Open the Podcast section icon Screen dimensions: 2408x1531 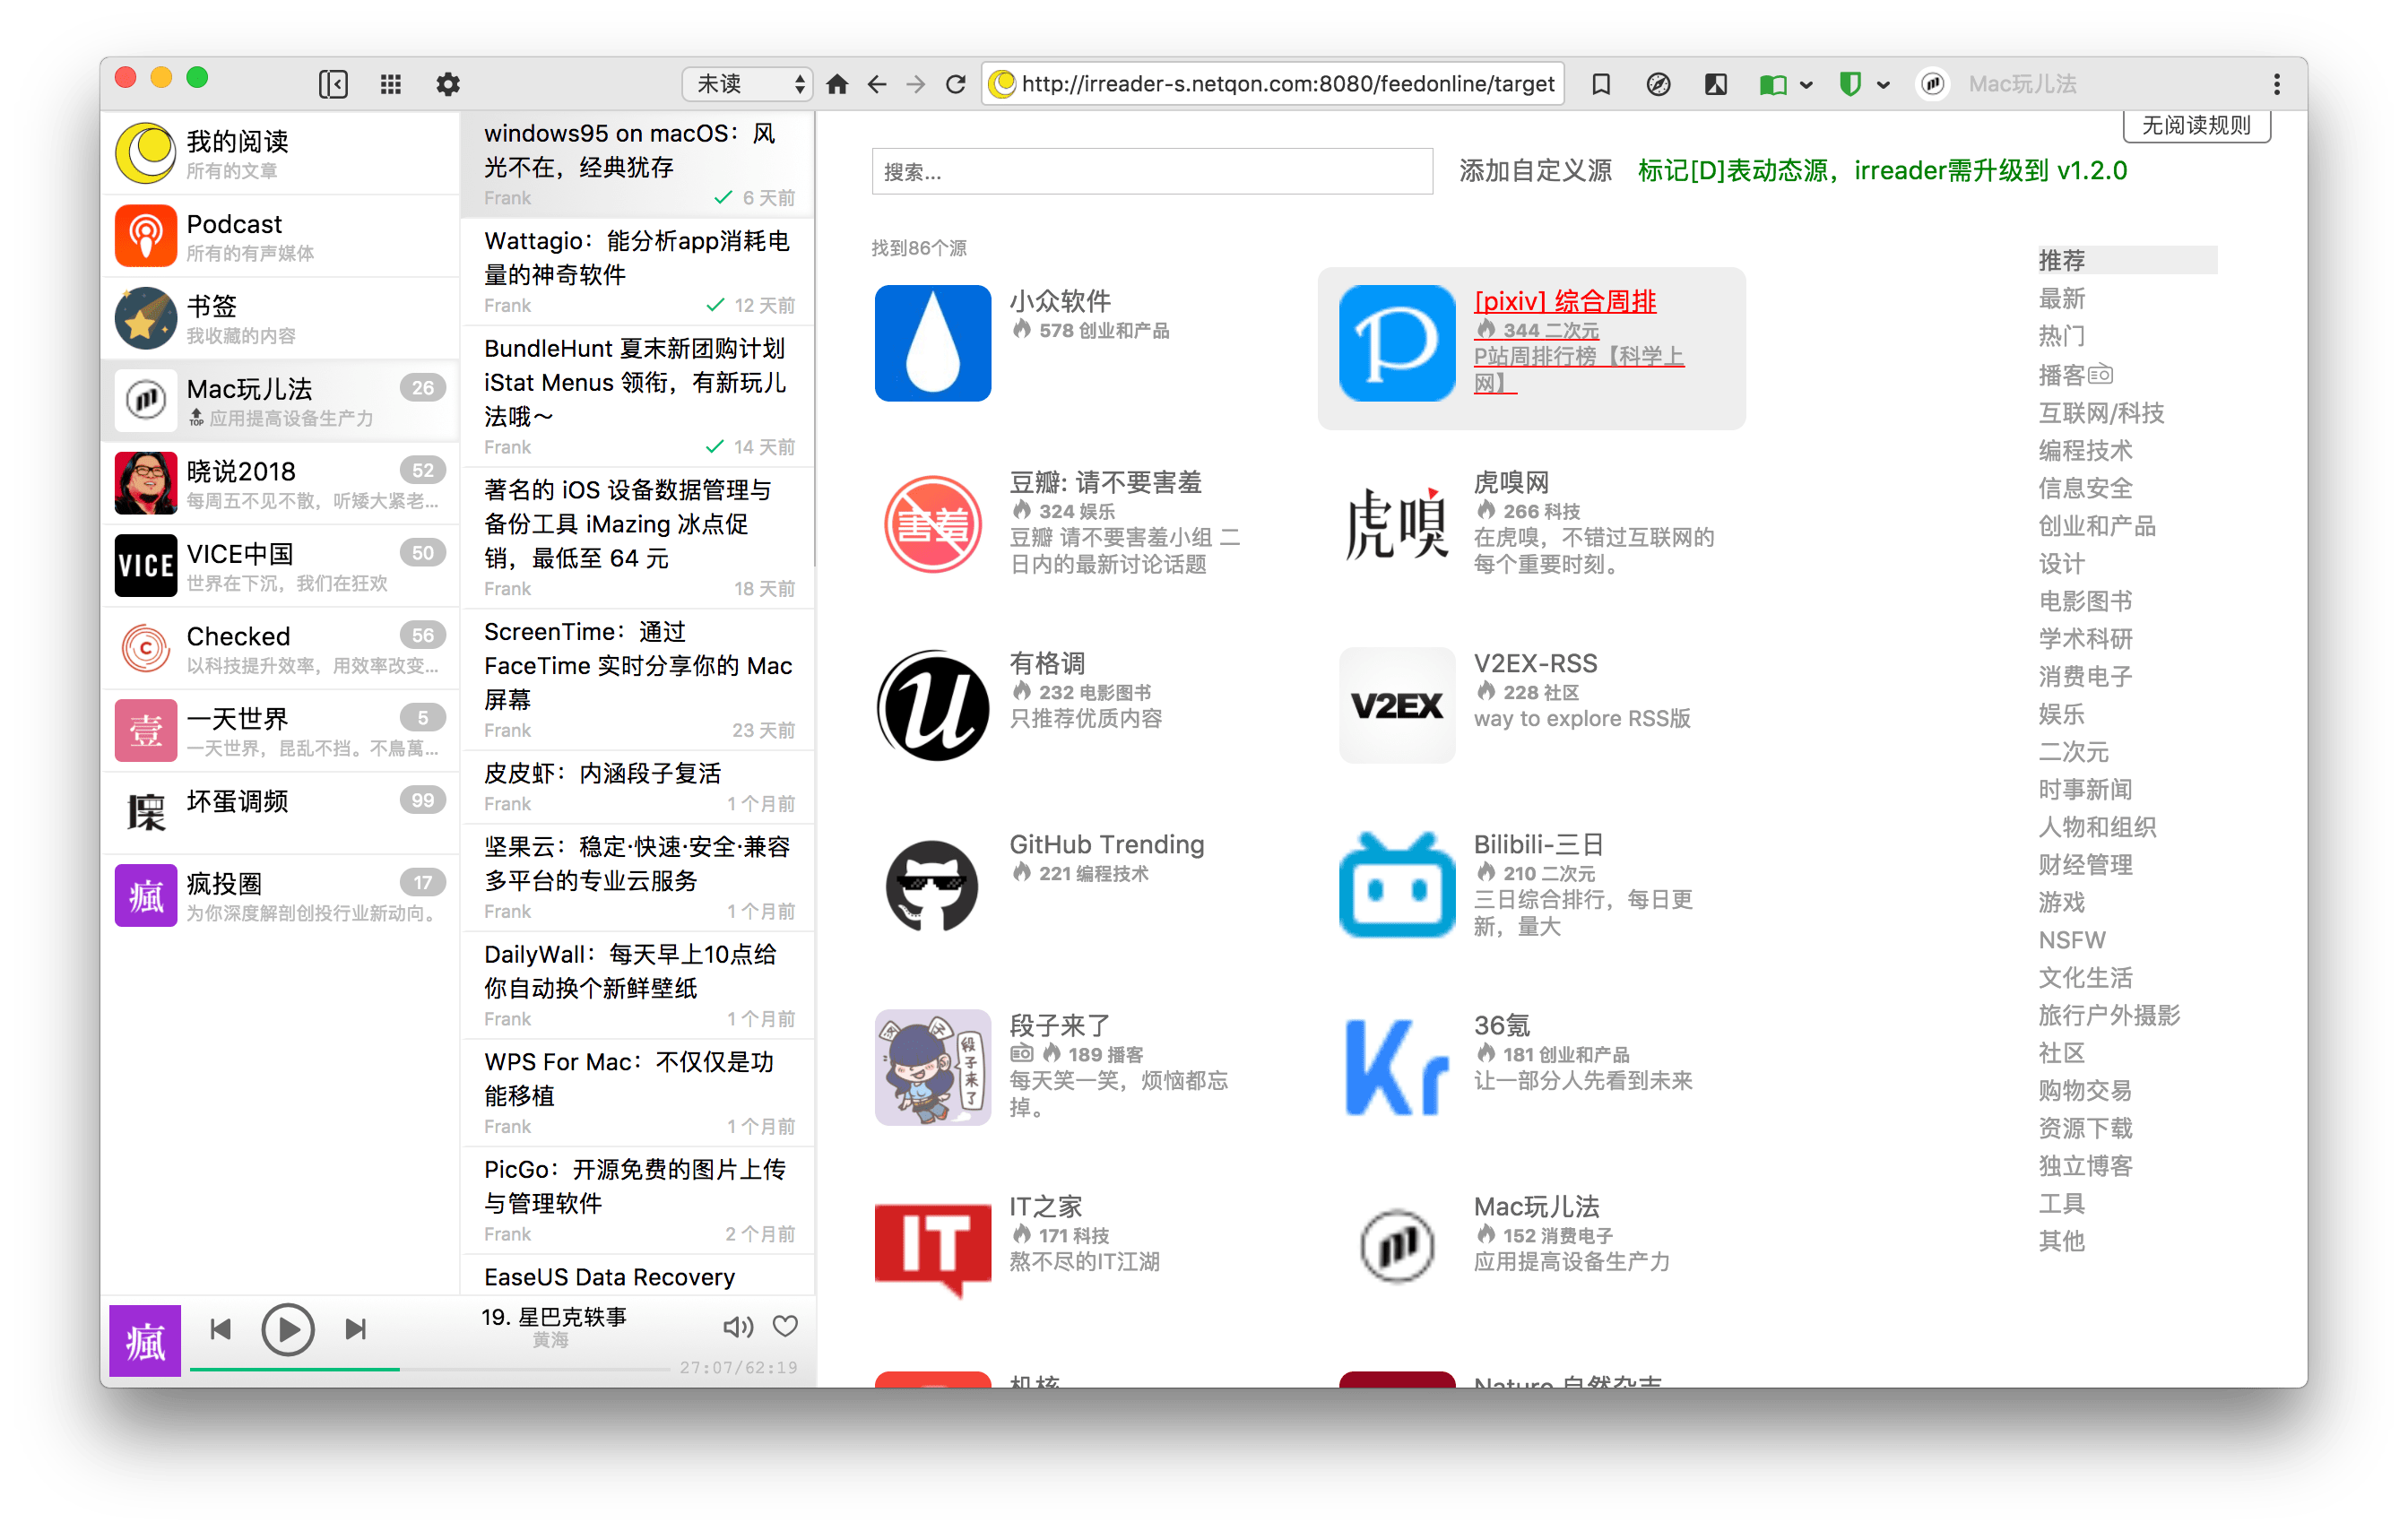146,236
